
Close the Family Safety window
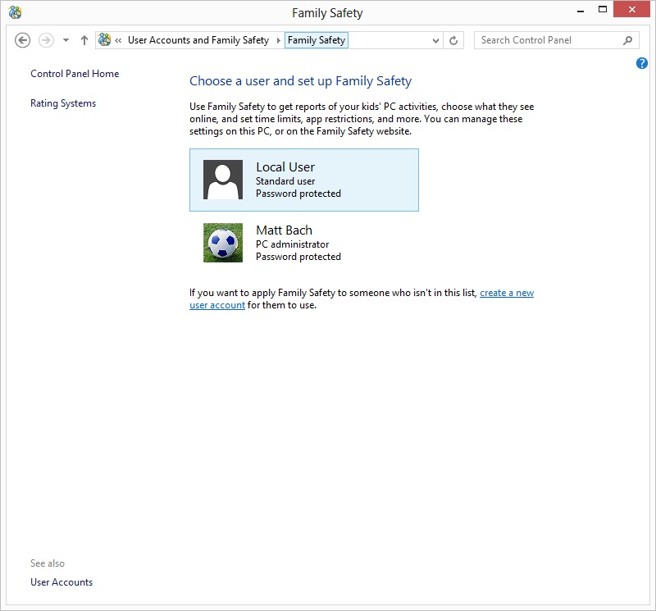tap(631, 9)
